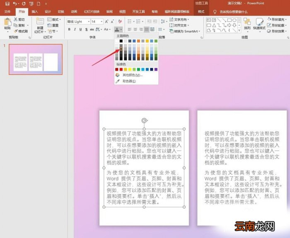The image size is (290, 238).
Task: Increase font size with larger A icon
Action: pyautogui.click(x=106, y=22)
